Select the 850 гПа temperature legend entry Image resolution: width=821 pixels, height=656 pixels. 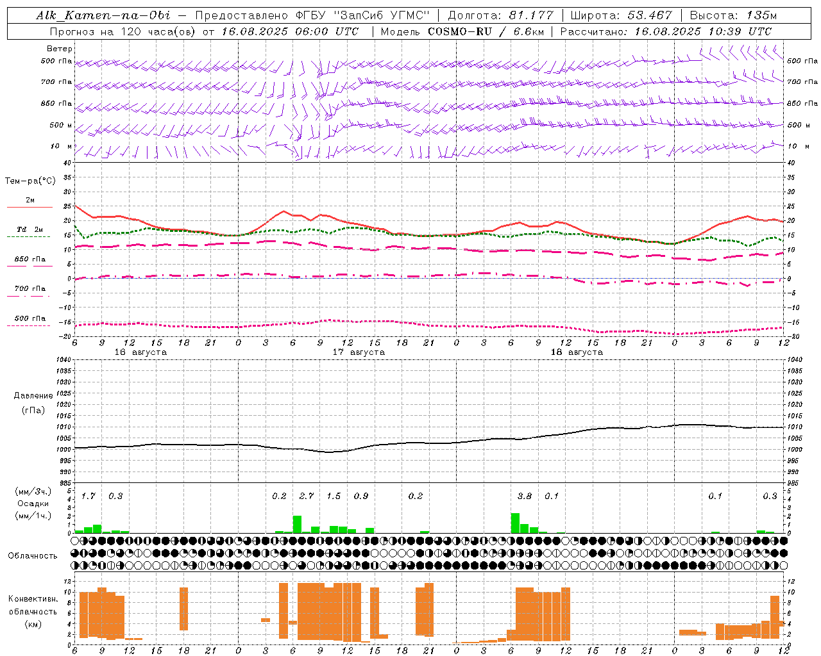[x=30, y=259]
